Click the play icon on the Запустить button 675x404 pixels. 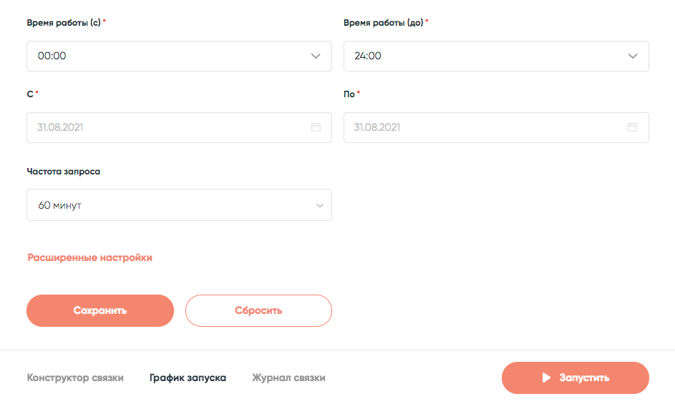click(546, 378)
